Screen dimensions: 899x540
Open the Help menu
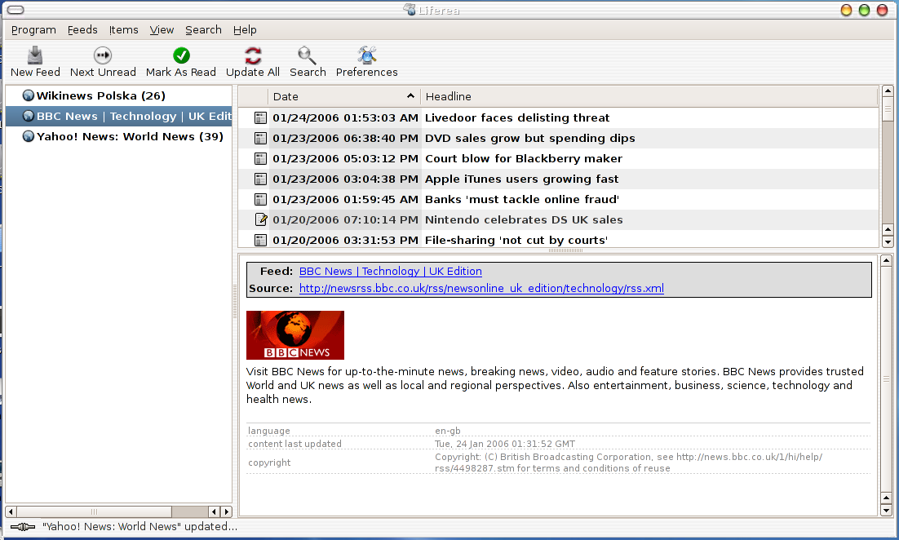click(x=245, y=30)
